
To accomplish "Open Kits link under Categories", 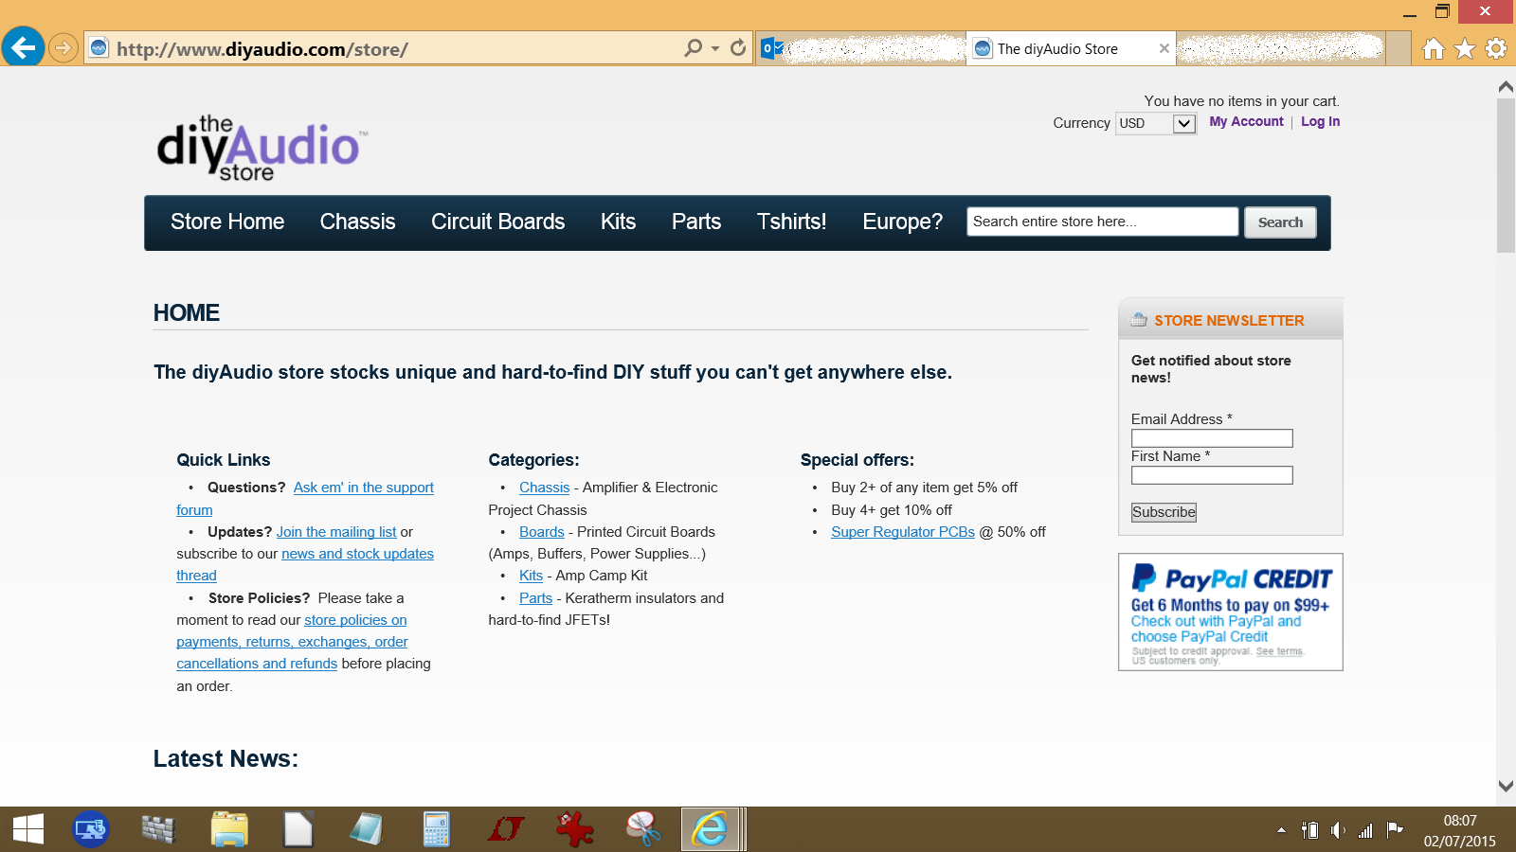I will (x=532, y=576).
